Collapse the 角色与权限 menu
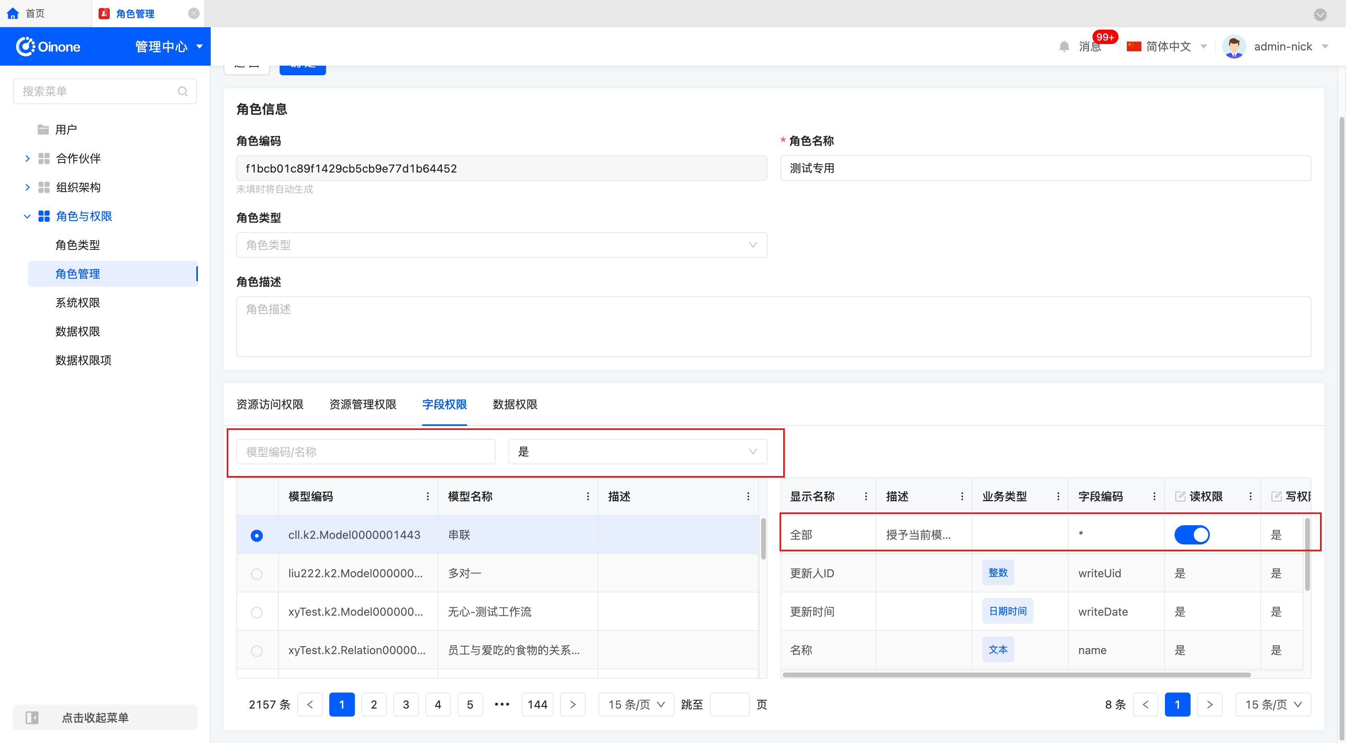Image resolution: width=1346 pixels, height=743 pixels. click(27, 216)
